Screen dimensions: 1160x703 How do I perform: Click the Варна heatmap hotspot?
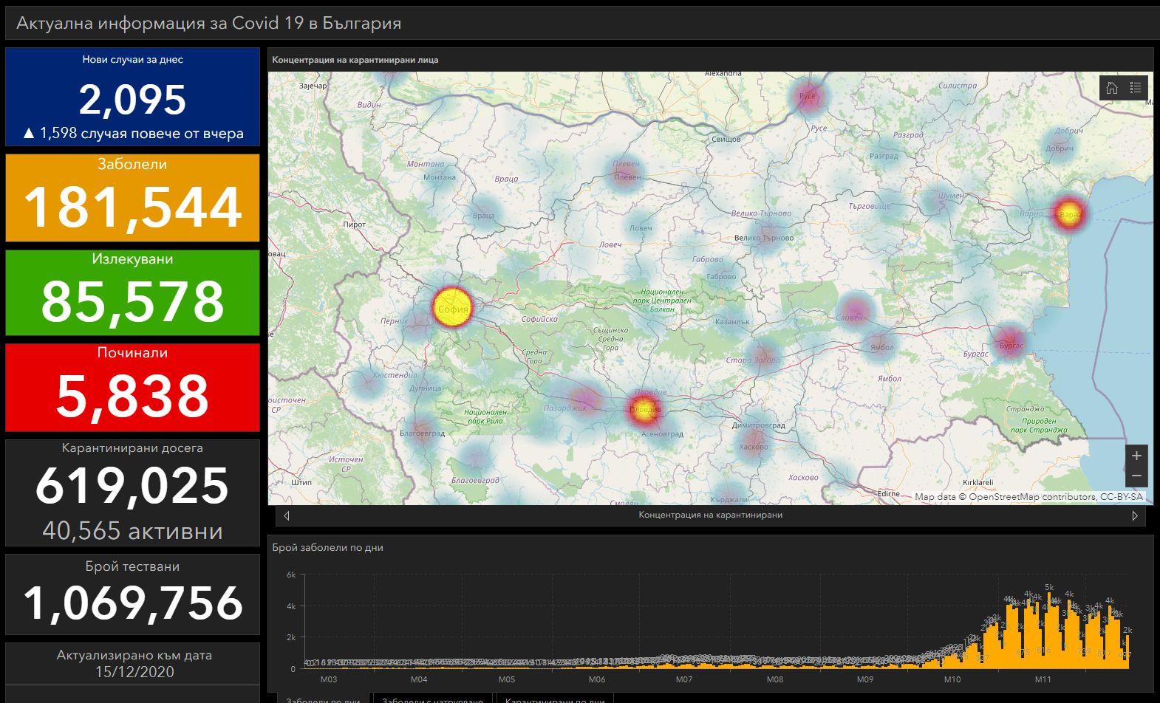[1068, 214]
